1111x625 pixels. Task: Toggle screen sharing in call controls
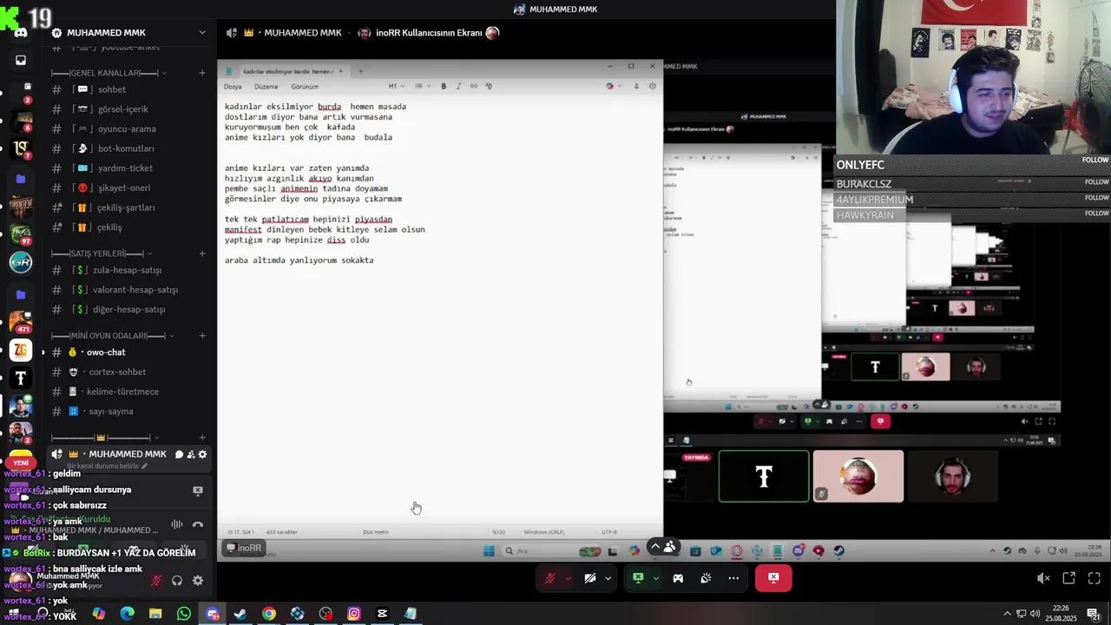(x=638, y=578)
